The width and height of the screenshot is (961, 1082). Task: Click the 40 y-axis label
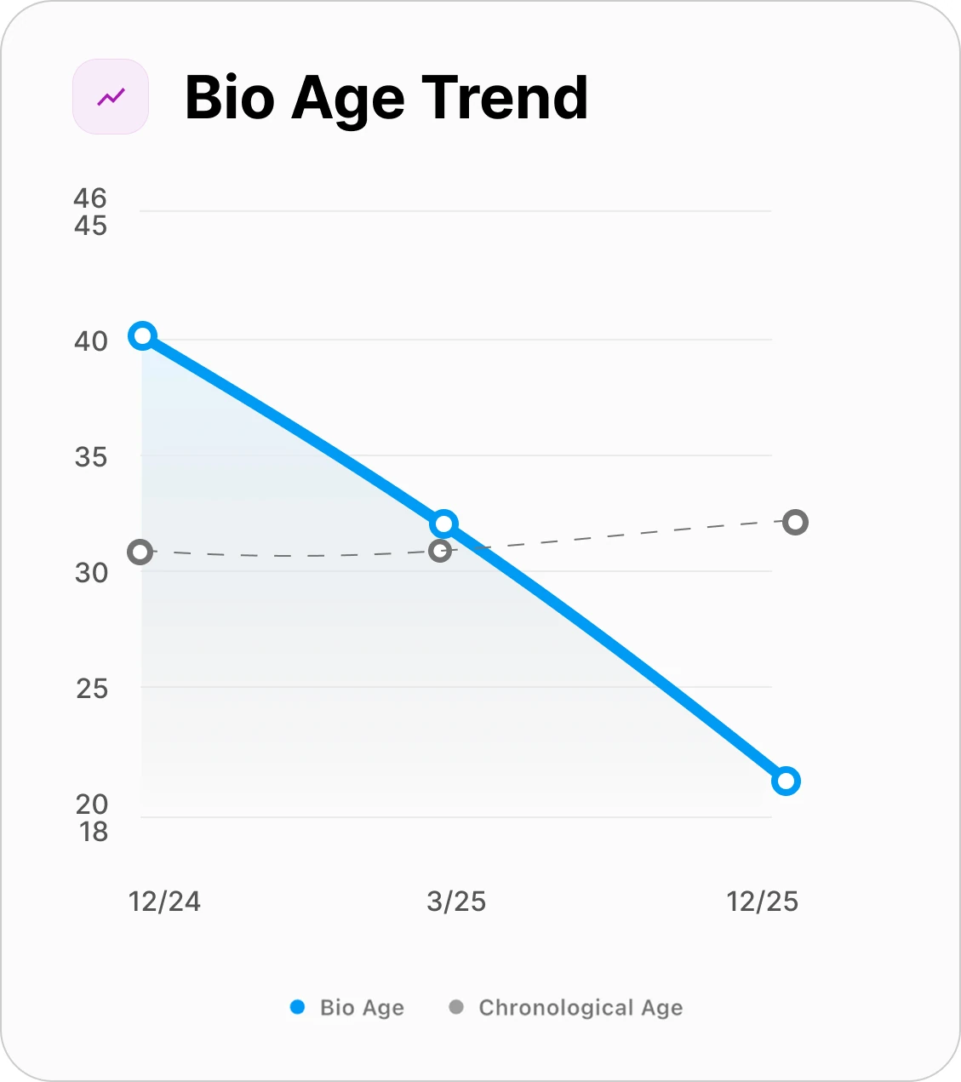click(91, 341)
